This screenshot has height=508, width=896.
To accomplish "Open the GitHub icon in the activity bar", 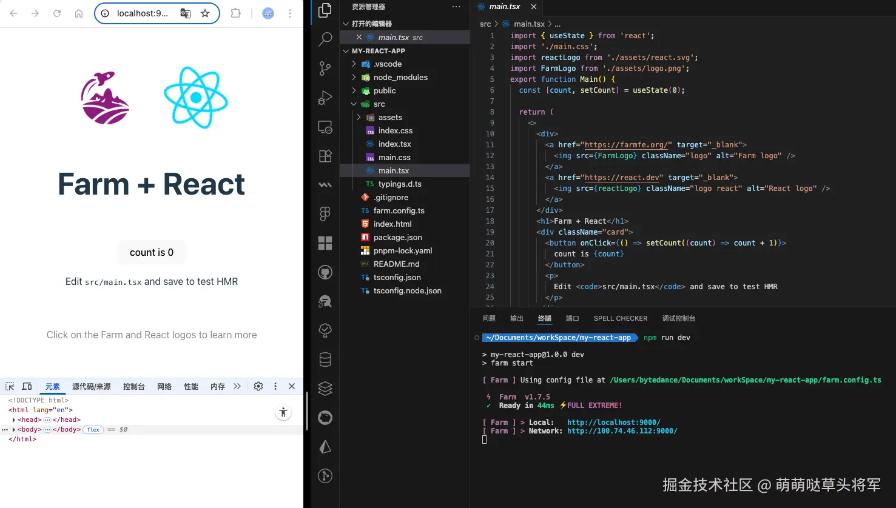I will (325, 272).
